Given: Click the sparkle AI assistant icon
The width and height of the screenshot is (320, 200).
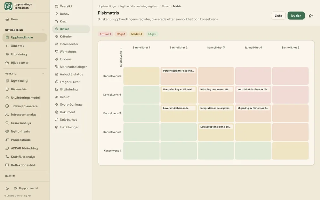Looking at the screenshot, I should (x=311, y=16).
